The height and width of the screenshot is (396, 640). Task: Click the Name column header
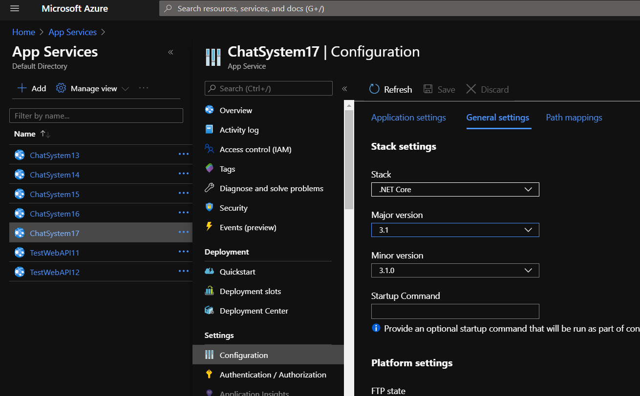pos(25,134)
